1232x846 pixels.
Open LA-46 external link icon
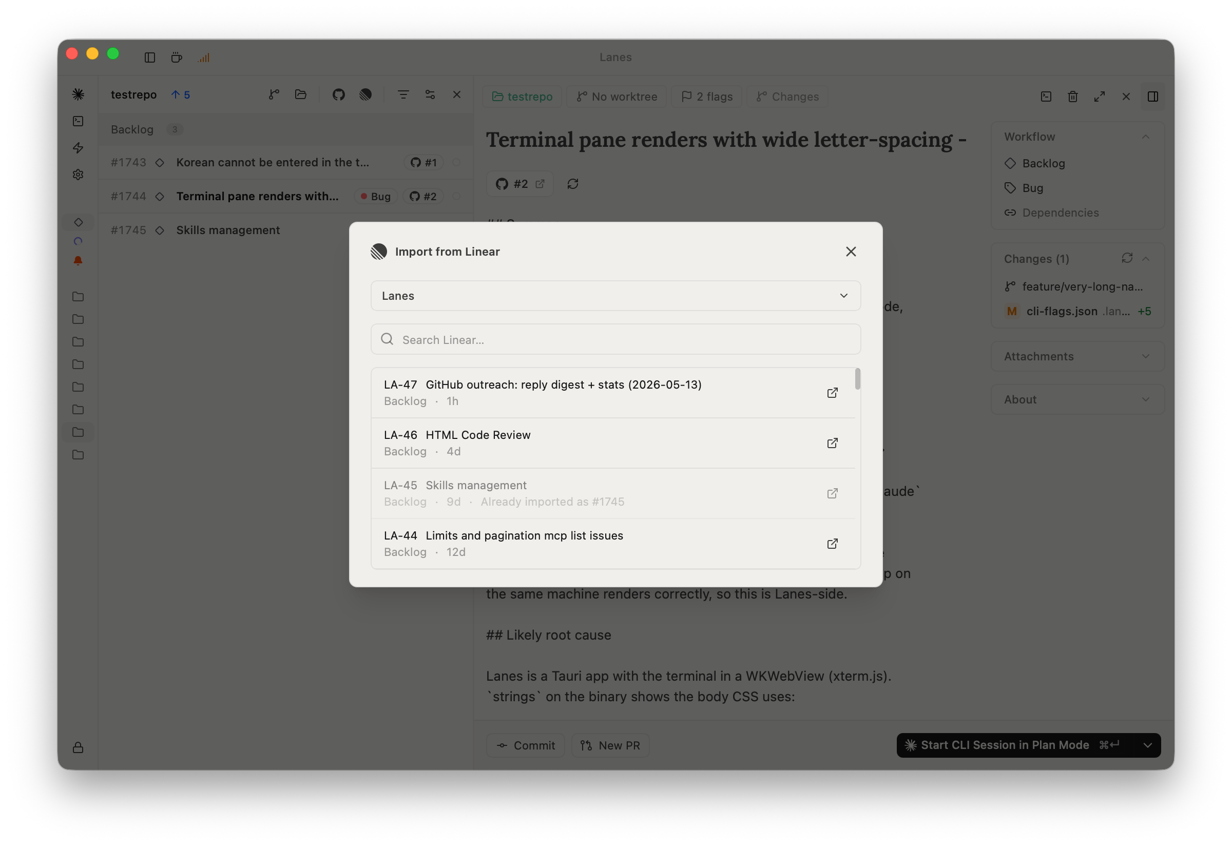coord(832,443)
